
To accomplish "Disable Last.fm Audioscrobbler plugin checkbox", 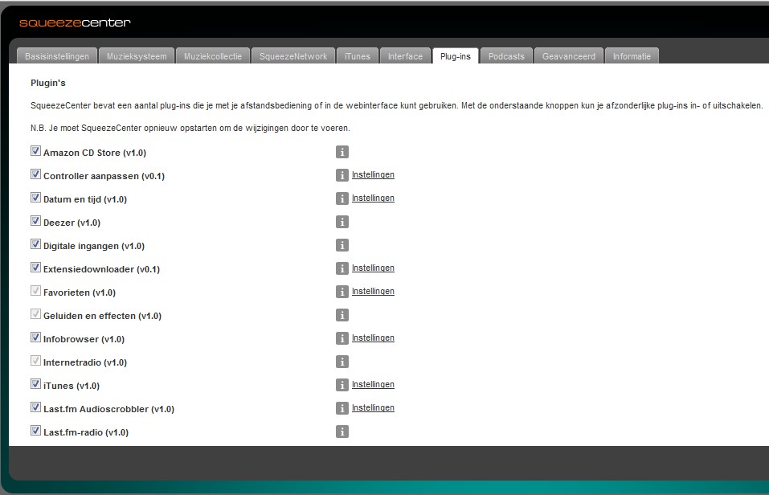I will tap(35, 407).
